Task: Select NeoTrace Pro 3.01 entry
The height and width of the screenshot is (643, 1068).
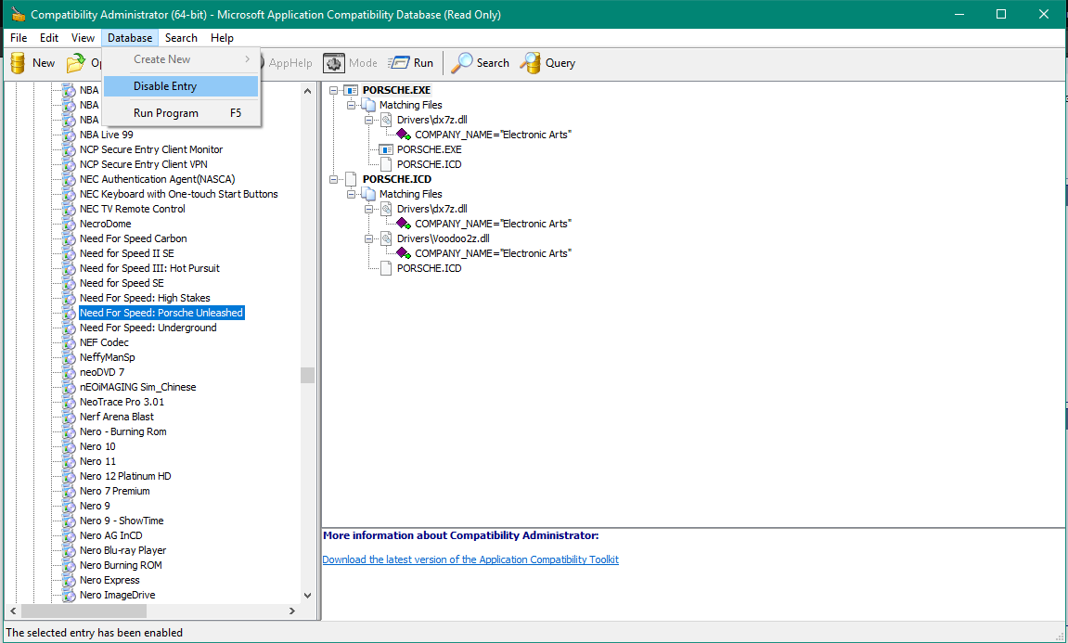Action: click(122, 402)
